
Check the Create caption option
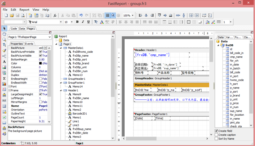tap(216, 135)
